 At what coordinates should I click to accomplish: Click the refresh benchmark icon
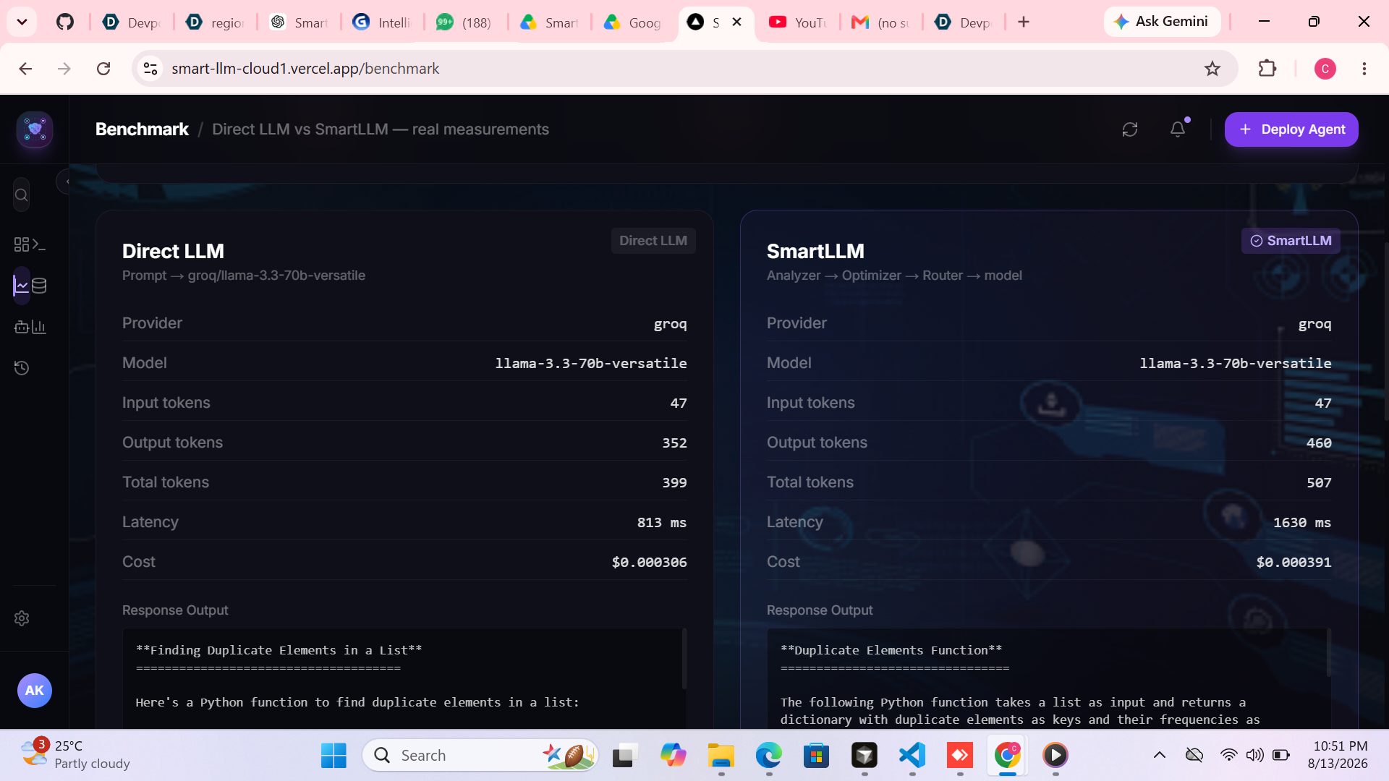pyautogui.click(x=1130, y=129)
